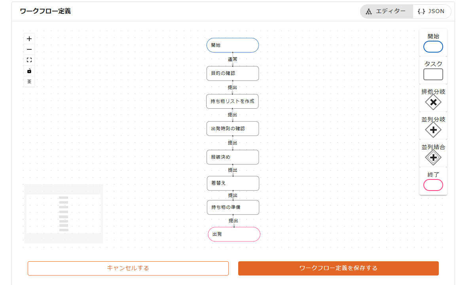The image size is (459, 285).
Task: Toggle the canvas lock icon
Action: point(29,71)
